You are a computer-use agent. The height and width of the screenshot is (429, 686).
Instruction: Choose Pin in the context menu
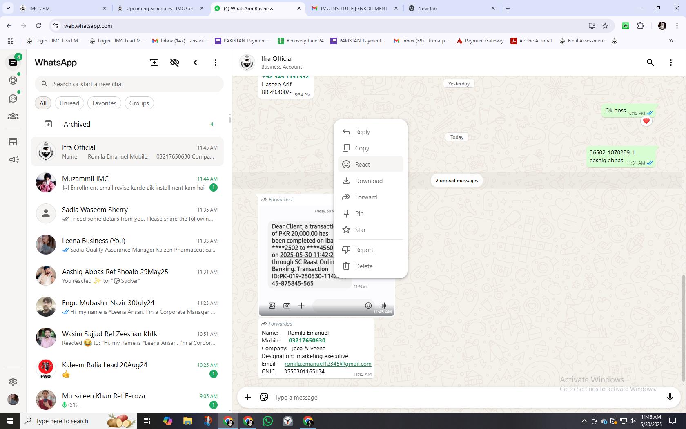click(x=371, y=213)
